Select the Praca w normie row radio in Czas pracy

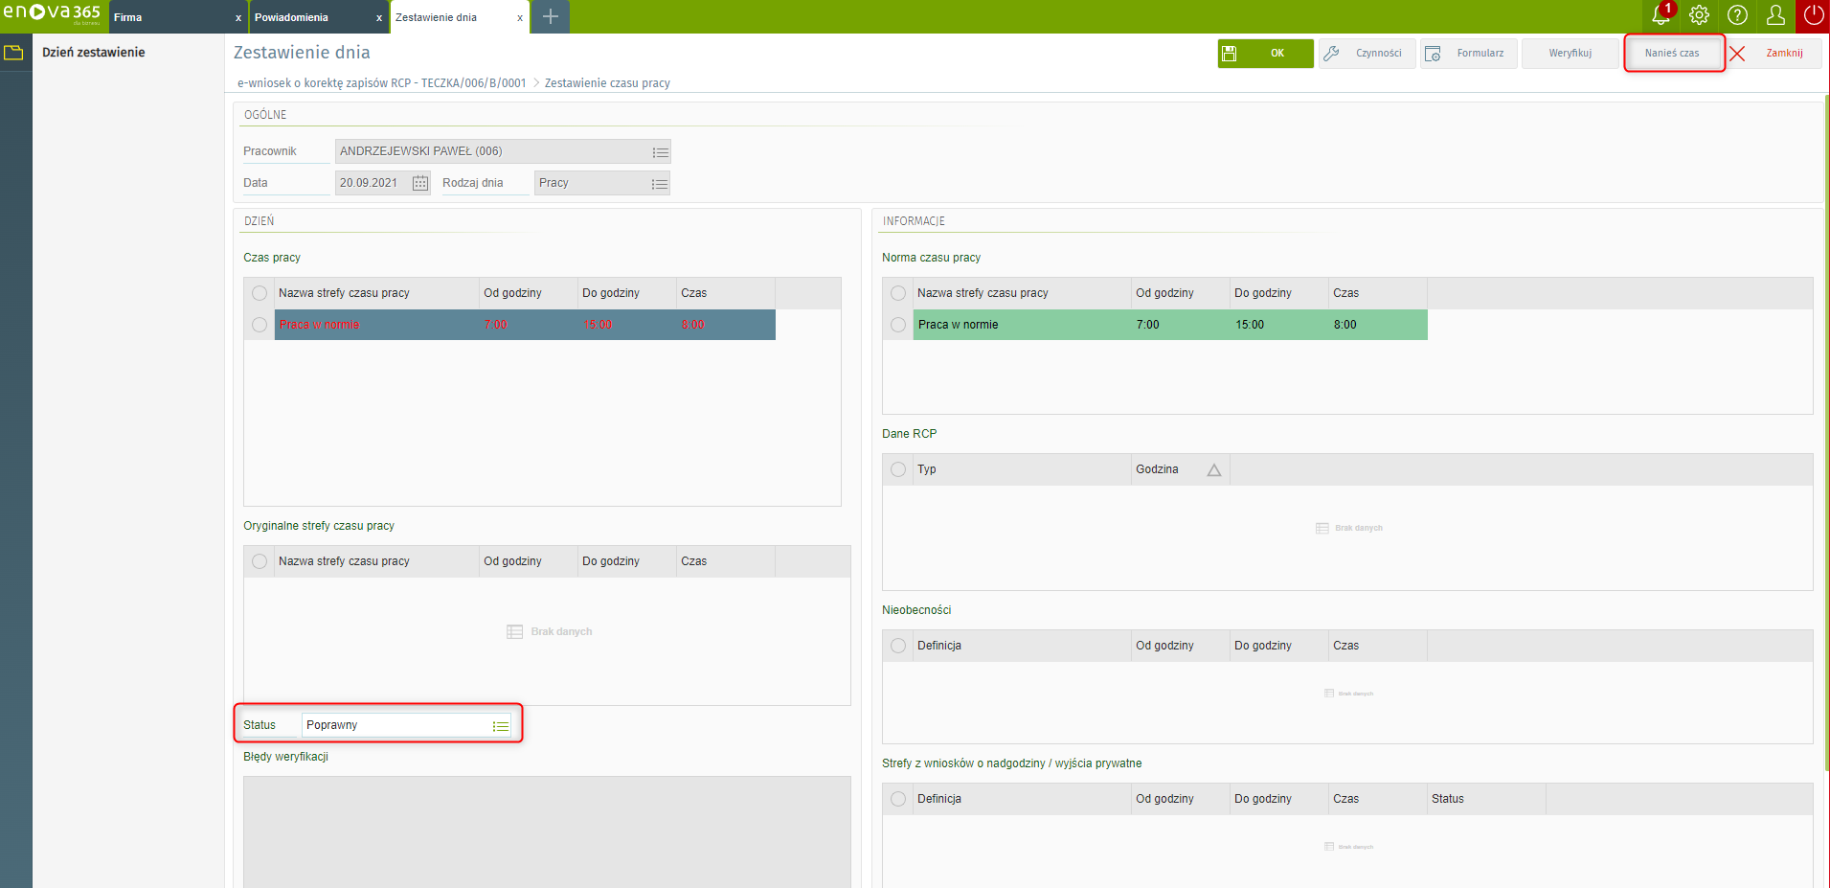click(260, 325)
